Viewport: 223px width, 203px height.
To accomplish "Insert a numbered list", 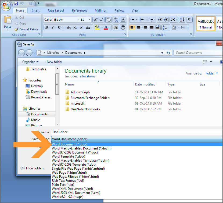I will pyautogui.click(x=142, y=20).
